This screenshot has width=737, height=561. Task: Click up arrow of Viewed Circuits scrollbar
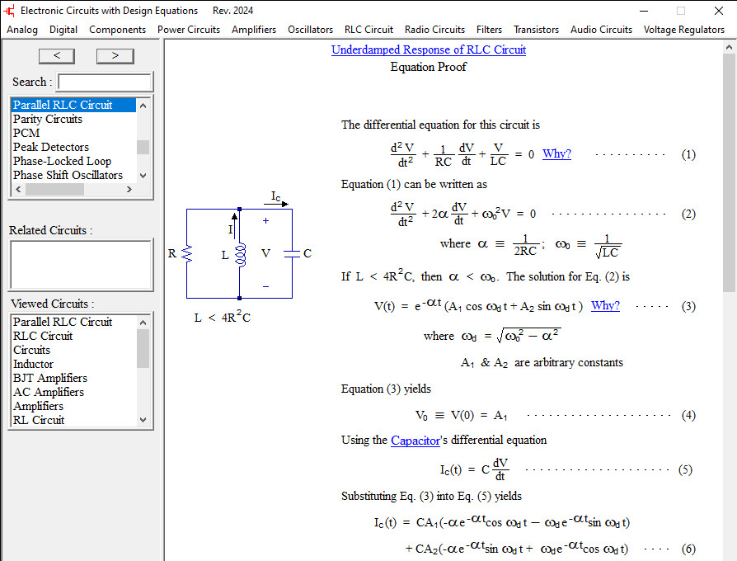point(143,322)
